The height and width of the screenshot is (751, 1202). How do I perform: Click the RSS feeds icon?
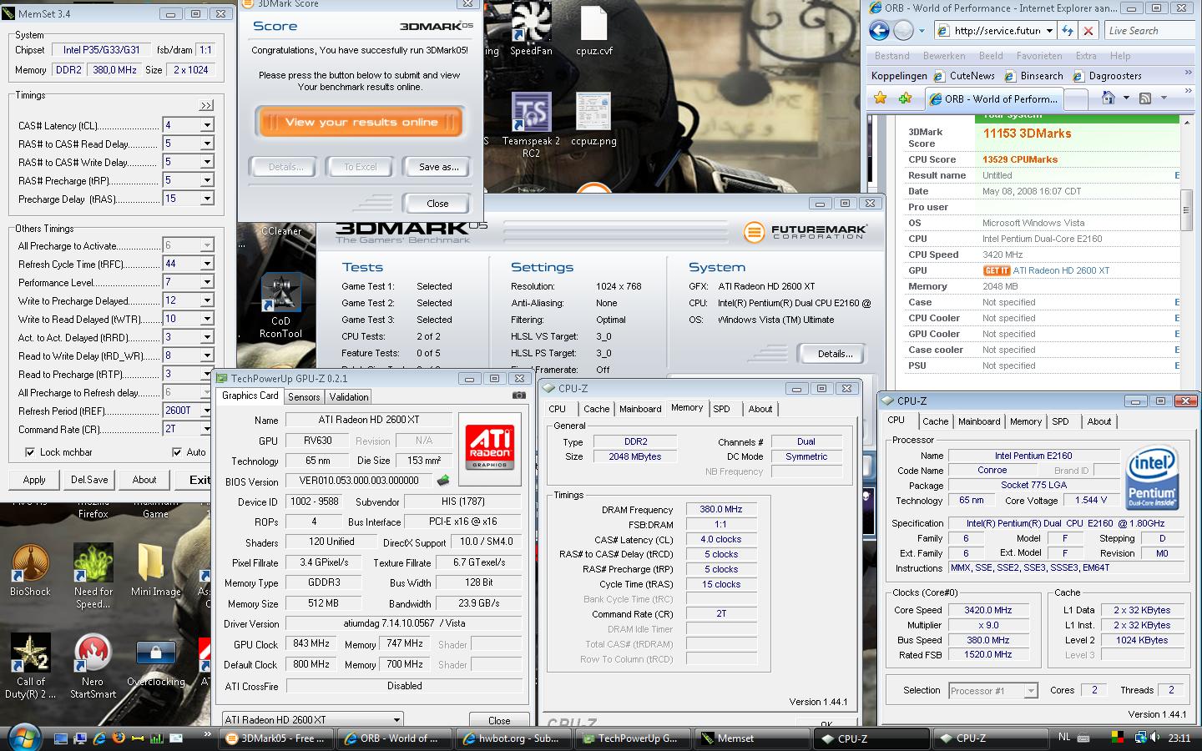[1144, 98]
